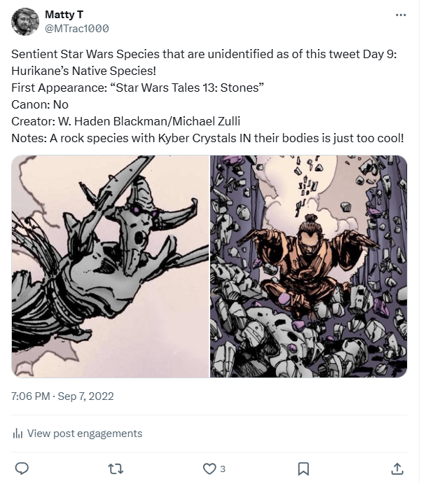Click the Creator line naming Blackman and Zulli
Screen dimensions: 421x484
pos(126,120)
